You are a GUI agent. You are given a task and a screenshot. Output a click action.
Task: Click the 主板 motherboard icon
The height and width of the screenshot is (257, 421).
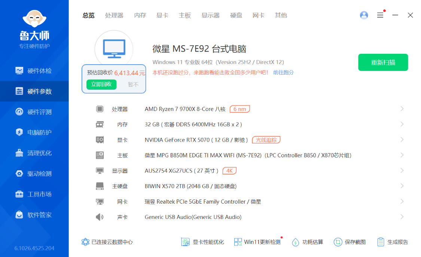100,155
